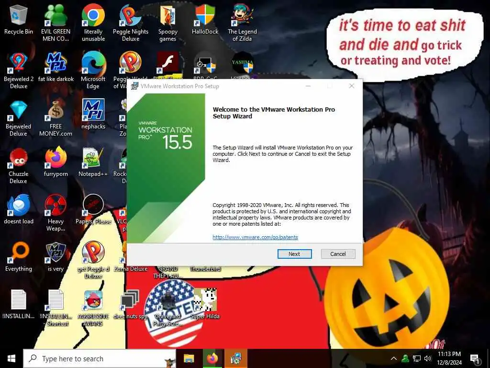Select the Spoopy games folder icon

coord(168,23)
